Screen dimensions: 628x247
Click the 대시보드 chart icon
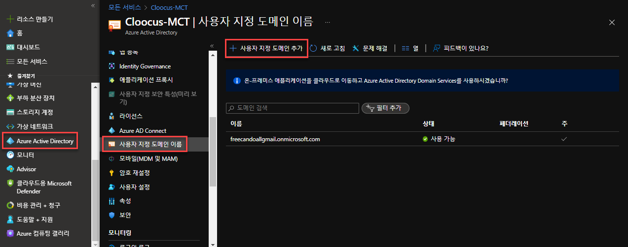point(10,47)
